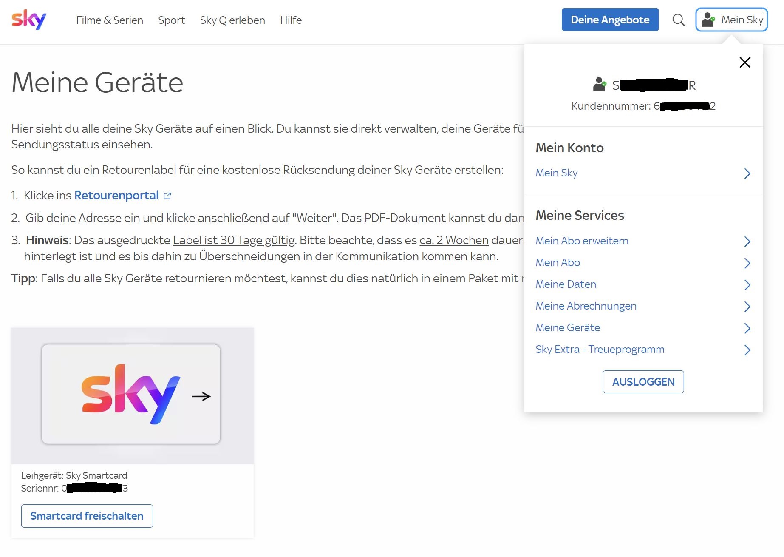Viewport: 784px width, 557px height.
Task: Expand Mein Abo erweitern via its chevron
Action: pyautogui.click(x=747, y=242)
